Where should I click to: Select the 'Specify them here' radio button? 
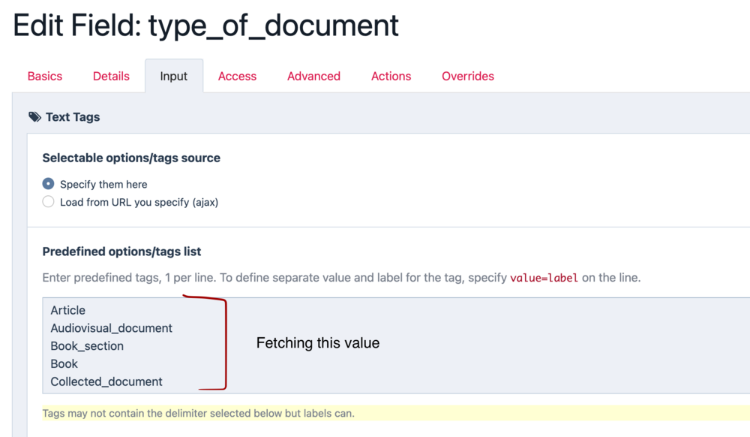(49, 184)
